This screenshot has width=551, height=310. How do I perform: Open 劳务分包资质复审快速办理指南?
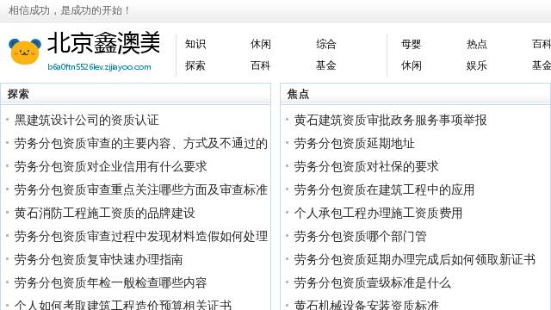tap(99, 259)
